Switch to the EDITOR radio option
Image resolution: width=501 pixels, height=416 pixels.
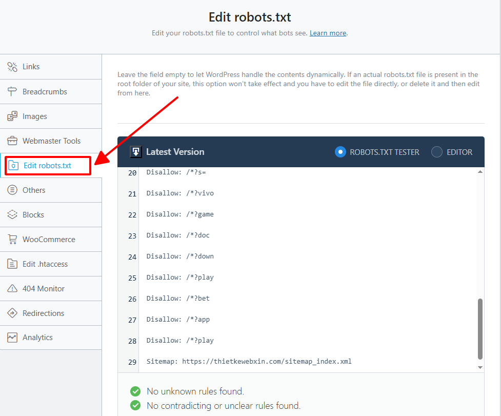tap(436, 152)
